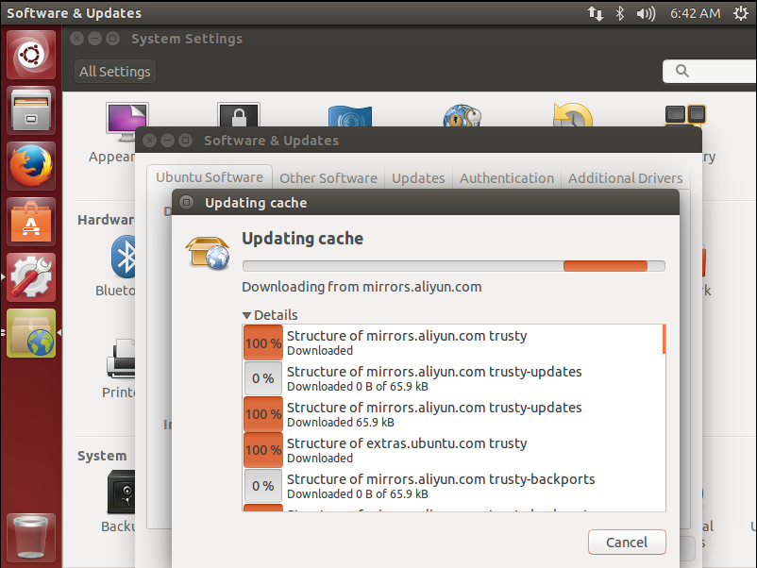Cancel the cache update
Screen dimensions: 757x568
[627, 543]
